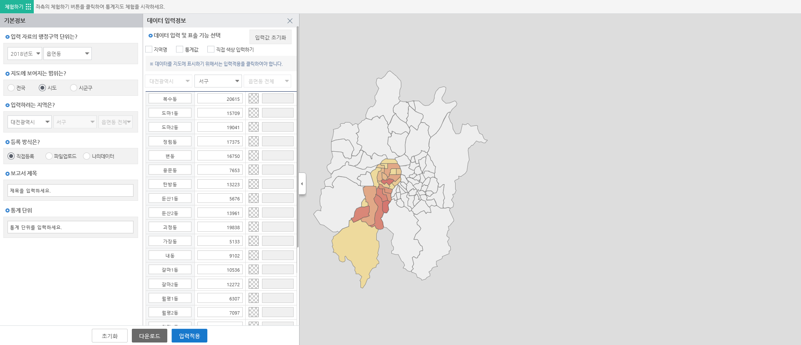Open the 대전광역시 region dropdown in 기본정보
Viewport: 801px width, 345px height.
click(29, 122)
